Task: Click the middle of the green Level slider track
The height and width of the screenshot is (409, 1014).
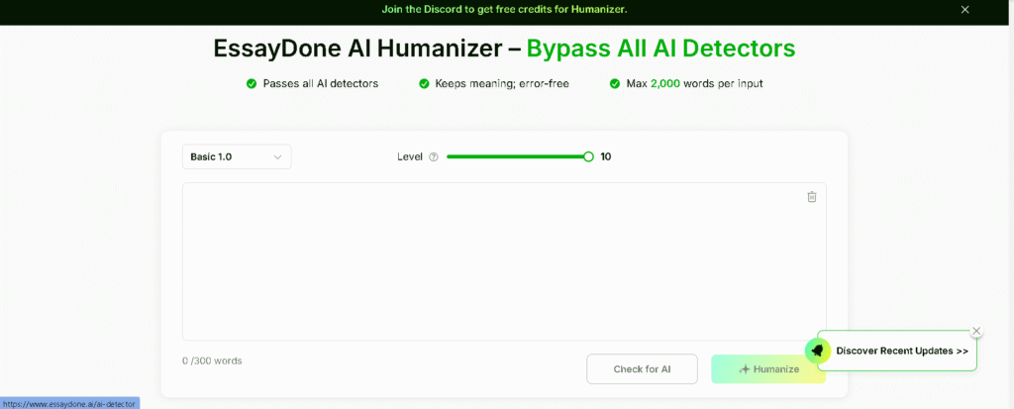Action: pyautogui.click(x=515, y=156)
